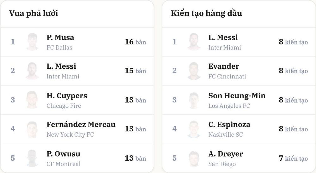Open the Nashville SC team link
316x173 pixels.
click(x=226, y=135)
